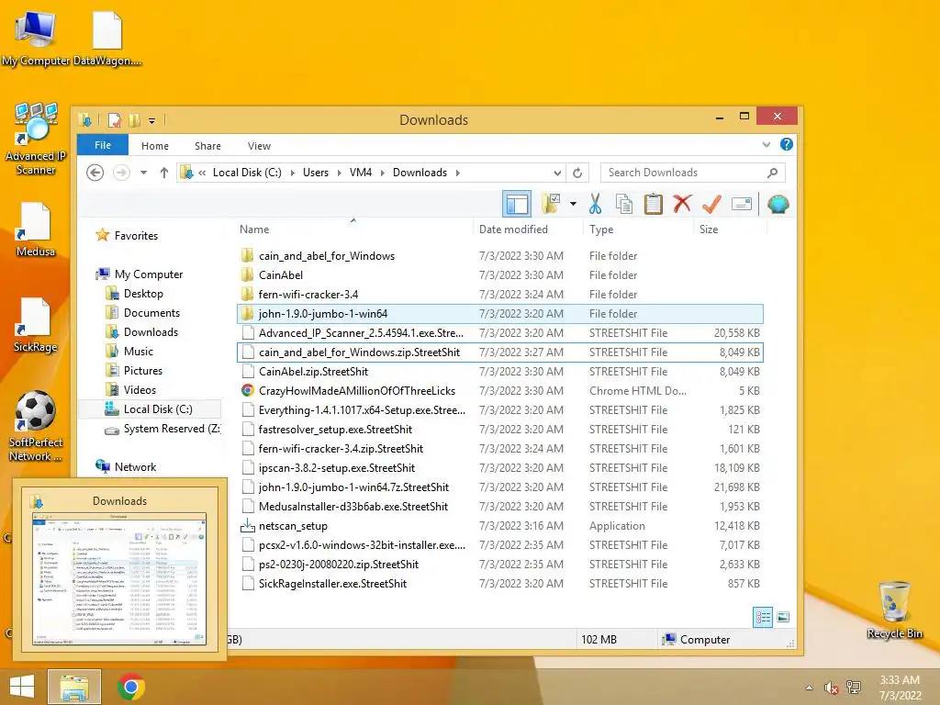Click the Back navigation arrow
Screen dimensions: 940x705
tap(95, 173)
